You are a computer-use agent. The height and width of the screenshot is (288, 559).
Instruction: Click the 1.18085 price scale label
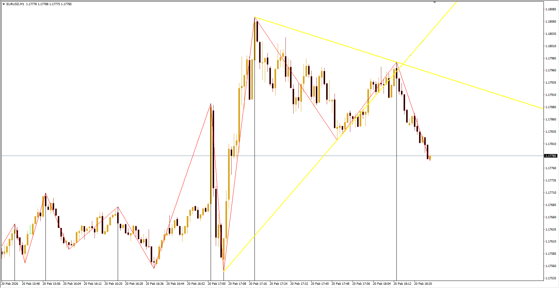[551, 9]
